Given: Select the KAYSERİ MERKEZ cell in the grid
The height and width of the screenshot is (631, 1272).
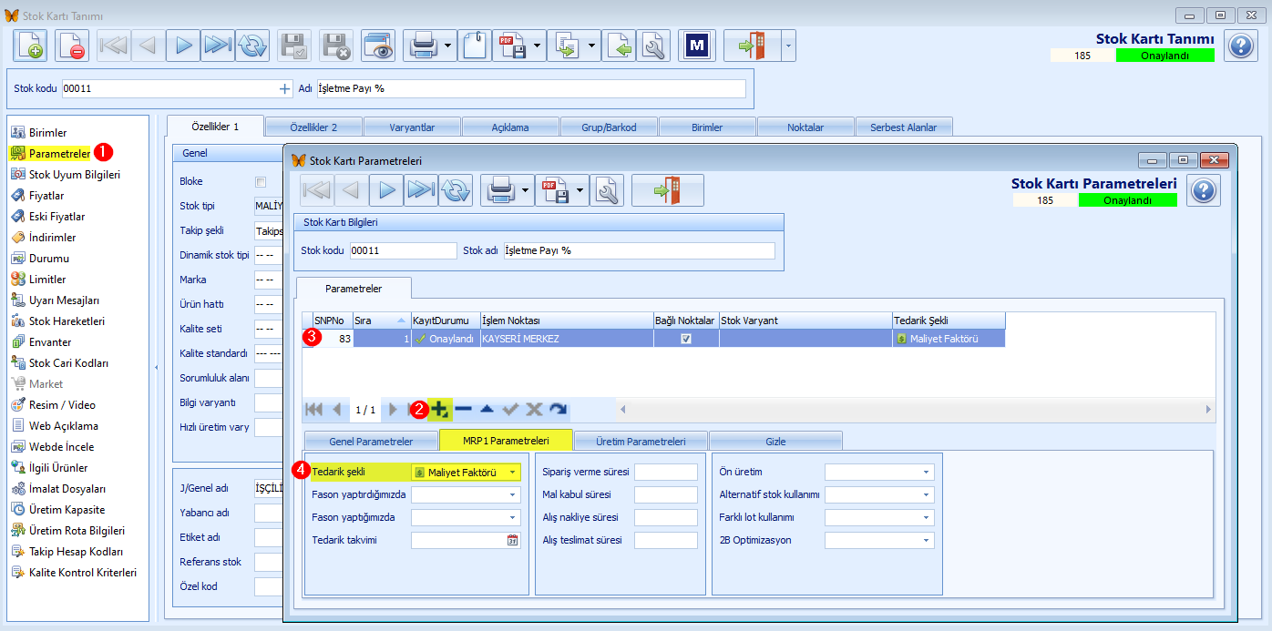Looking at the screenshot, I should click(x=567, y=338).
